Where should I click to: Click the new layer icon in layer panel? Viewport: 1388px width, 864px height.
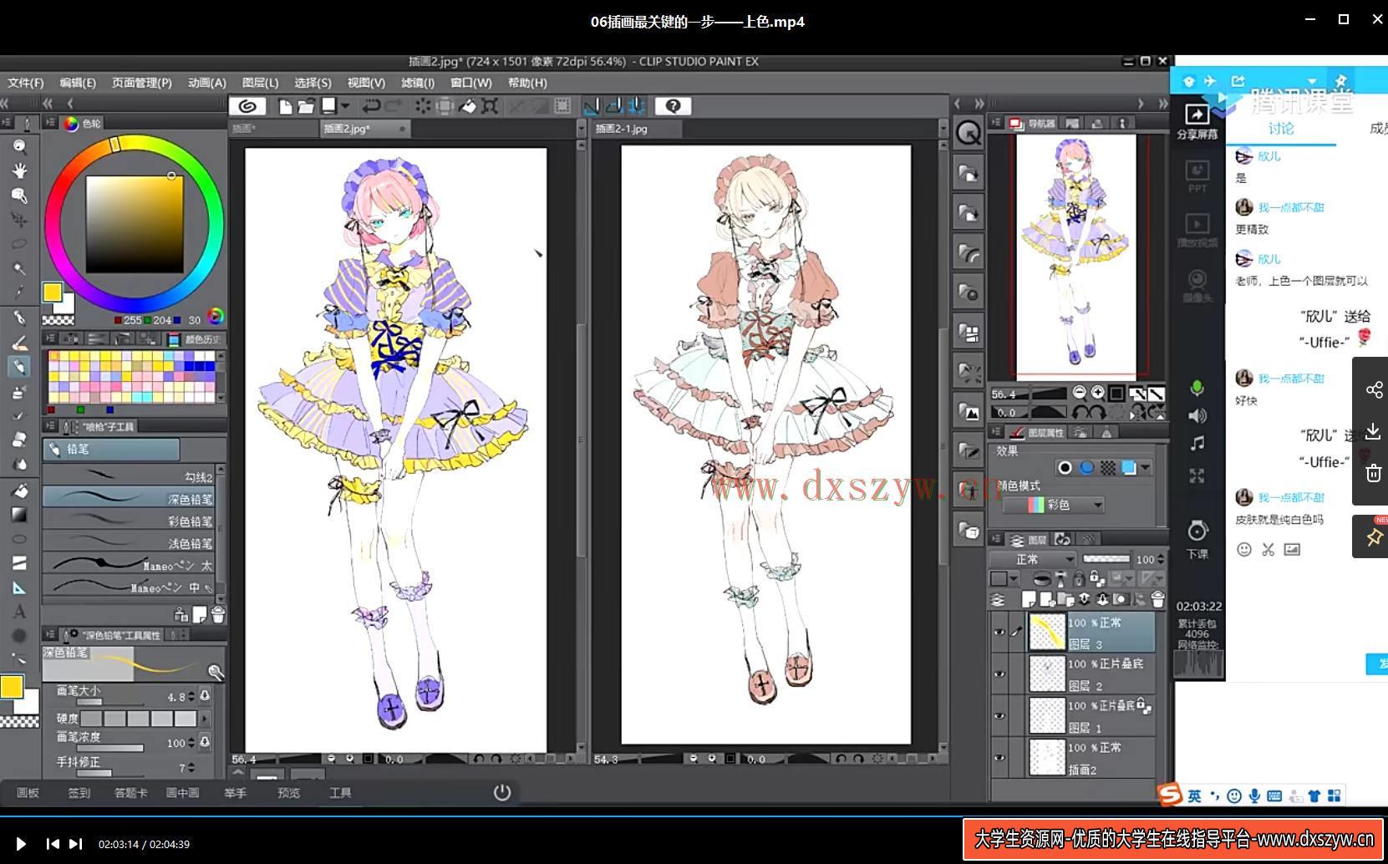point(1029,599)
